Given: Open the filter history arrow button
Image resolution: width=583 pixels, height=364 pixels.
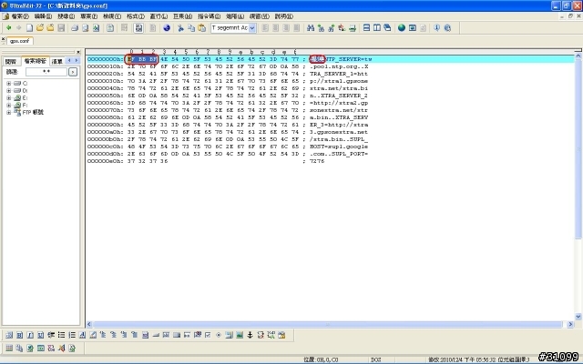Looking at the screenshot, I should click(x=73, y=72).
